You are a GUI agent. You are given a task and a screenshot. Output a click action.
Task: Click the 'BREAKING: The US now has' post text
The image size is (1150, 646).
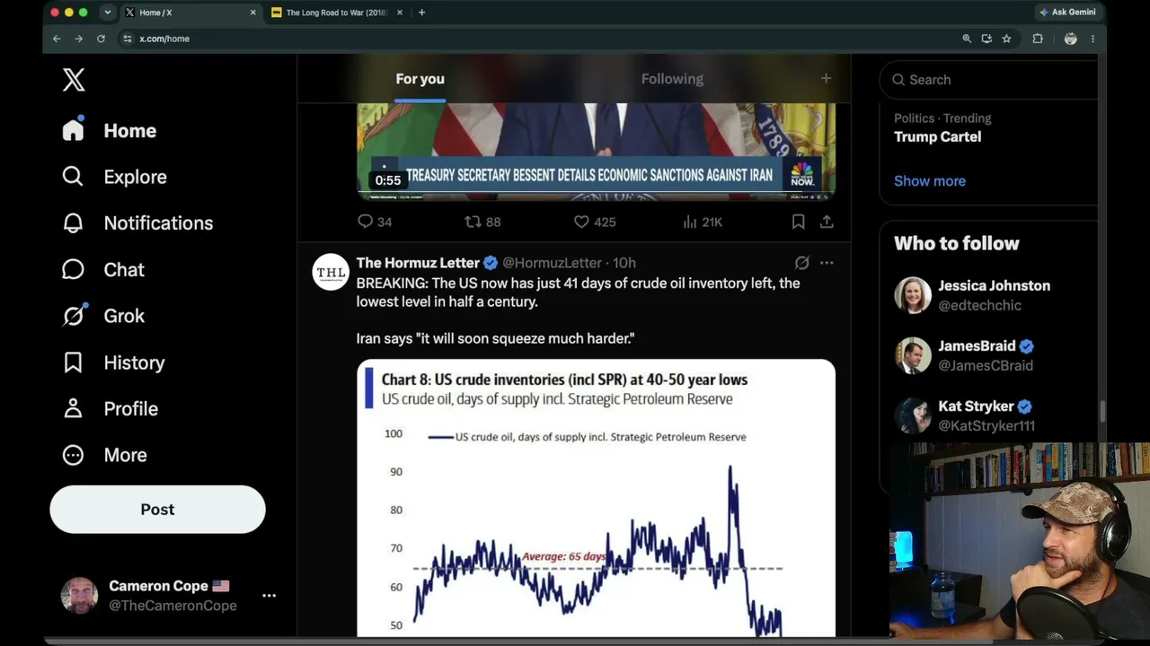(578, 292)
